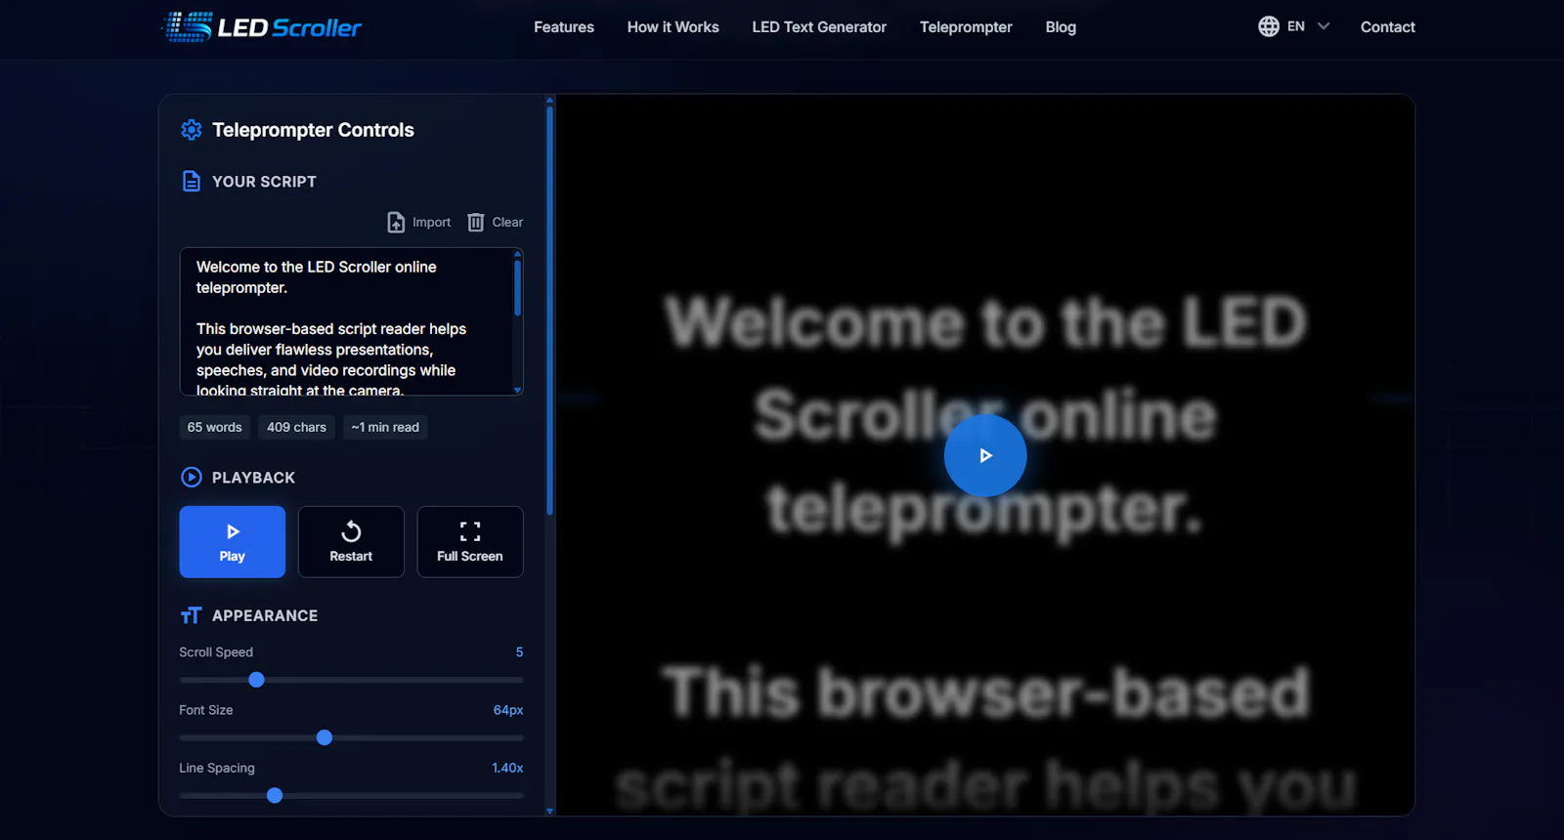Click the script box scroll-down arrow
1564x840 pixels.
click(517, 390)
